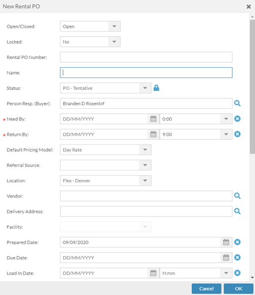The width and height of the screenshot is (255, 295).
Task: Click the dialog's vertical scrollbar
Action: (253, 86)
